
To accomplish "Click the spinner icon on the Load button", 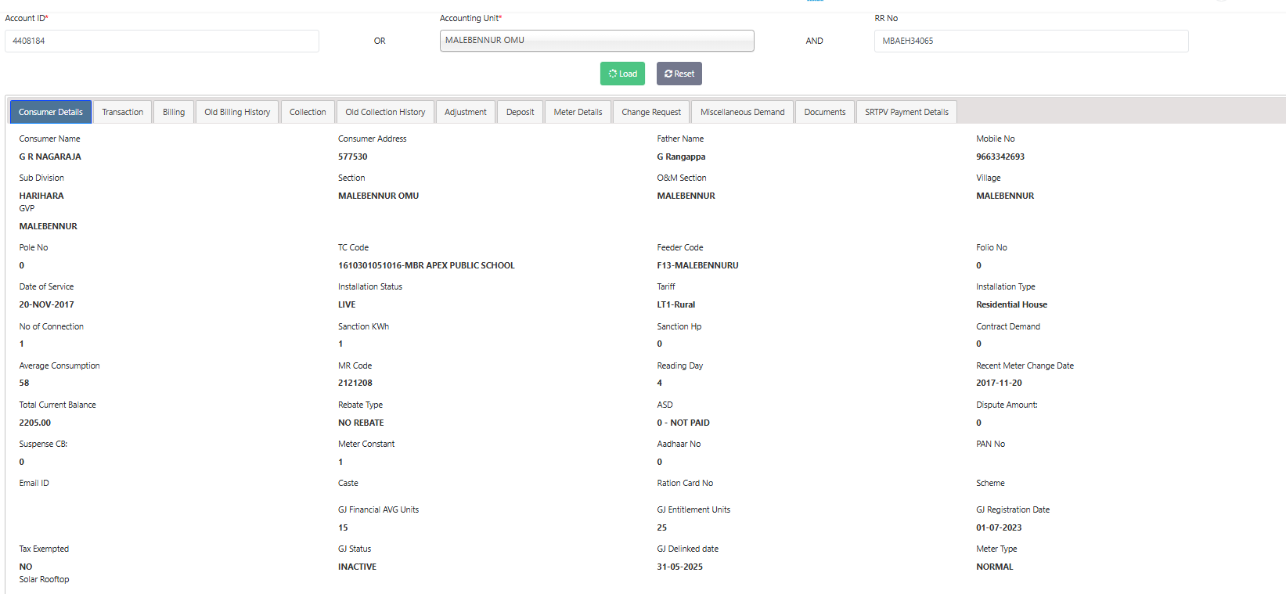I will pyautogui.click(x=613, y=74).
